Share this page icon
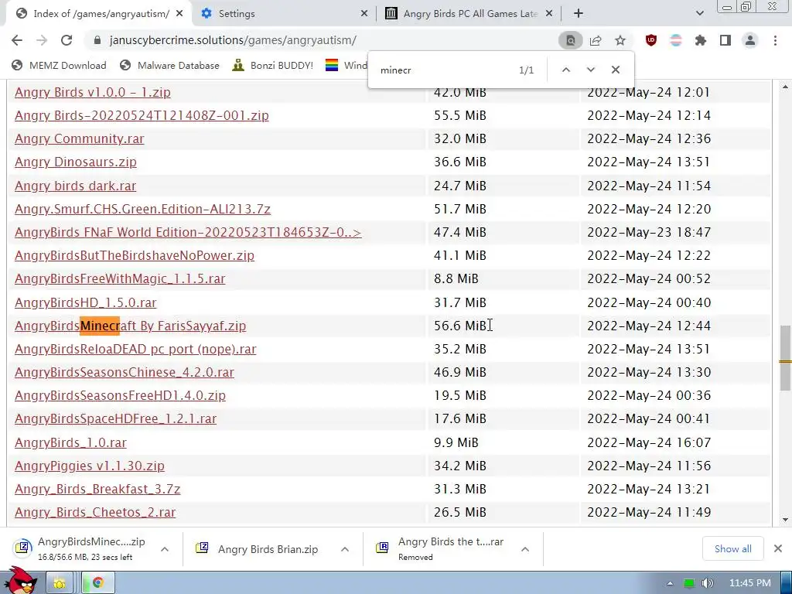 (x=596, y=40)
